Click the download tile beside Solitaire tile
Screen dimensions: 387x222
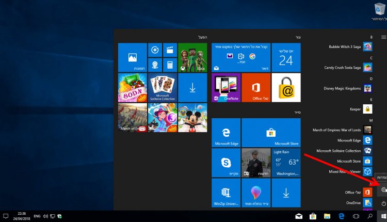[192, 88]
